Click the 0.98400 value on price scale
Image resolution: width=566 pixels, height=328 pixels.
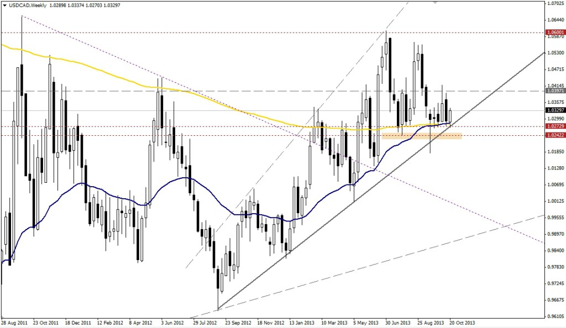[554, 251]
